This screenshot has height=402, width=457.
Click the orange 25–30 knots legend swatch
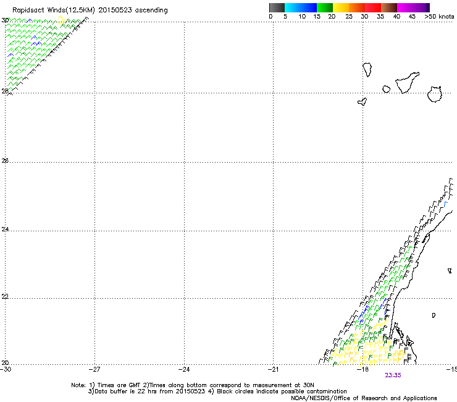click(x=357, y=7)
